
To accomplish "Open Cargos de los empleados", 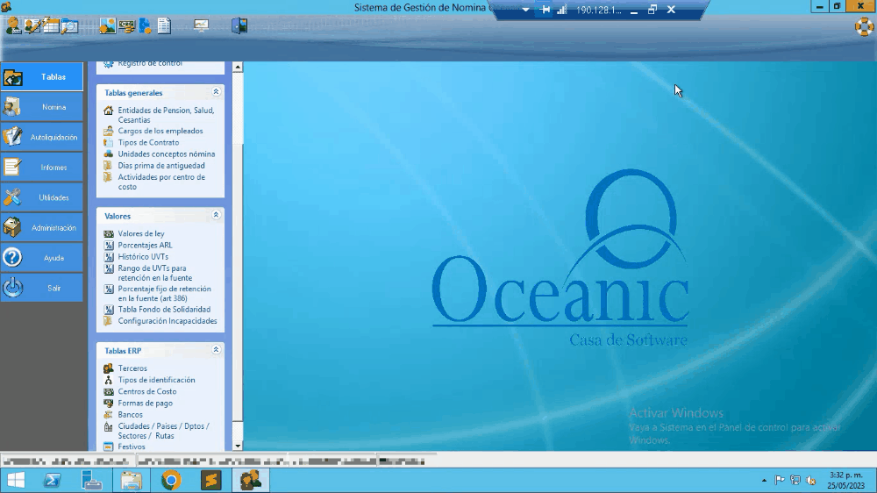I will pyautogui.click(x=160, y=131).
